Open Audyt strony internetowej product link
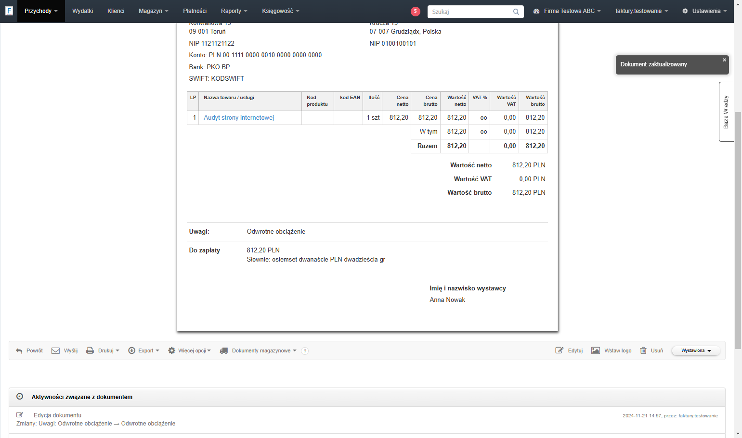This screenshot has width=742, height=438. pos(239,118)
